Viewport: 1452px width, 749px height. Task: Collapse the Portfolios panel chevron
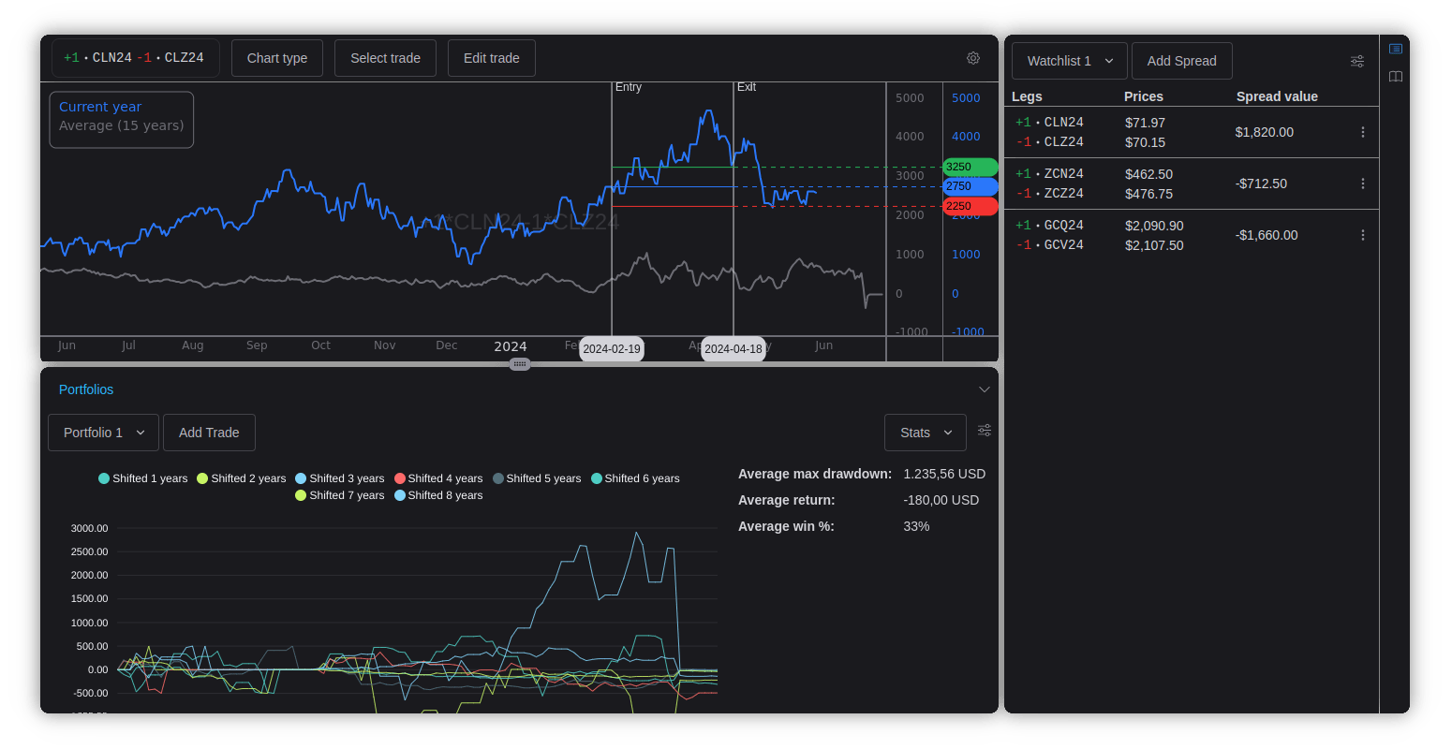[x=984, y=389]
